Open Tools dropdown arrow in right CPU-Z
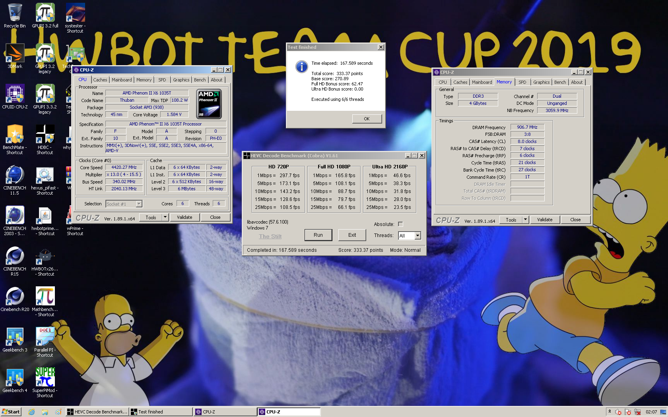The image size is (668, 417). pos(526,220)
